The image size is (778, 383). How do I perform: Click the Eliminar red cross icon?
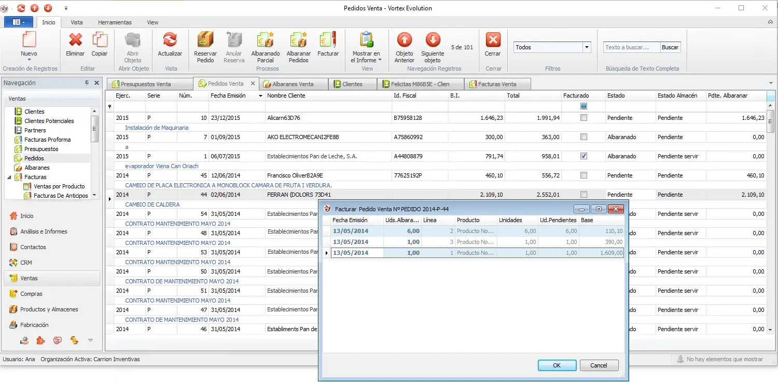pyautogui.click(x=76, y=39)
